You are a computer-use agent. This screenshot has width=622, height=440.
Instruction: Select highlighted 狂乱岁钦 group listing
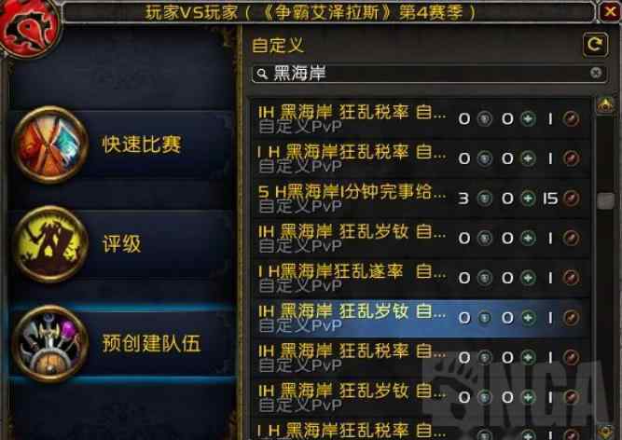[x=420, y=318]
